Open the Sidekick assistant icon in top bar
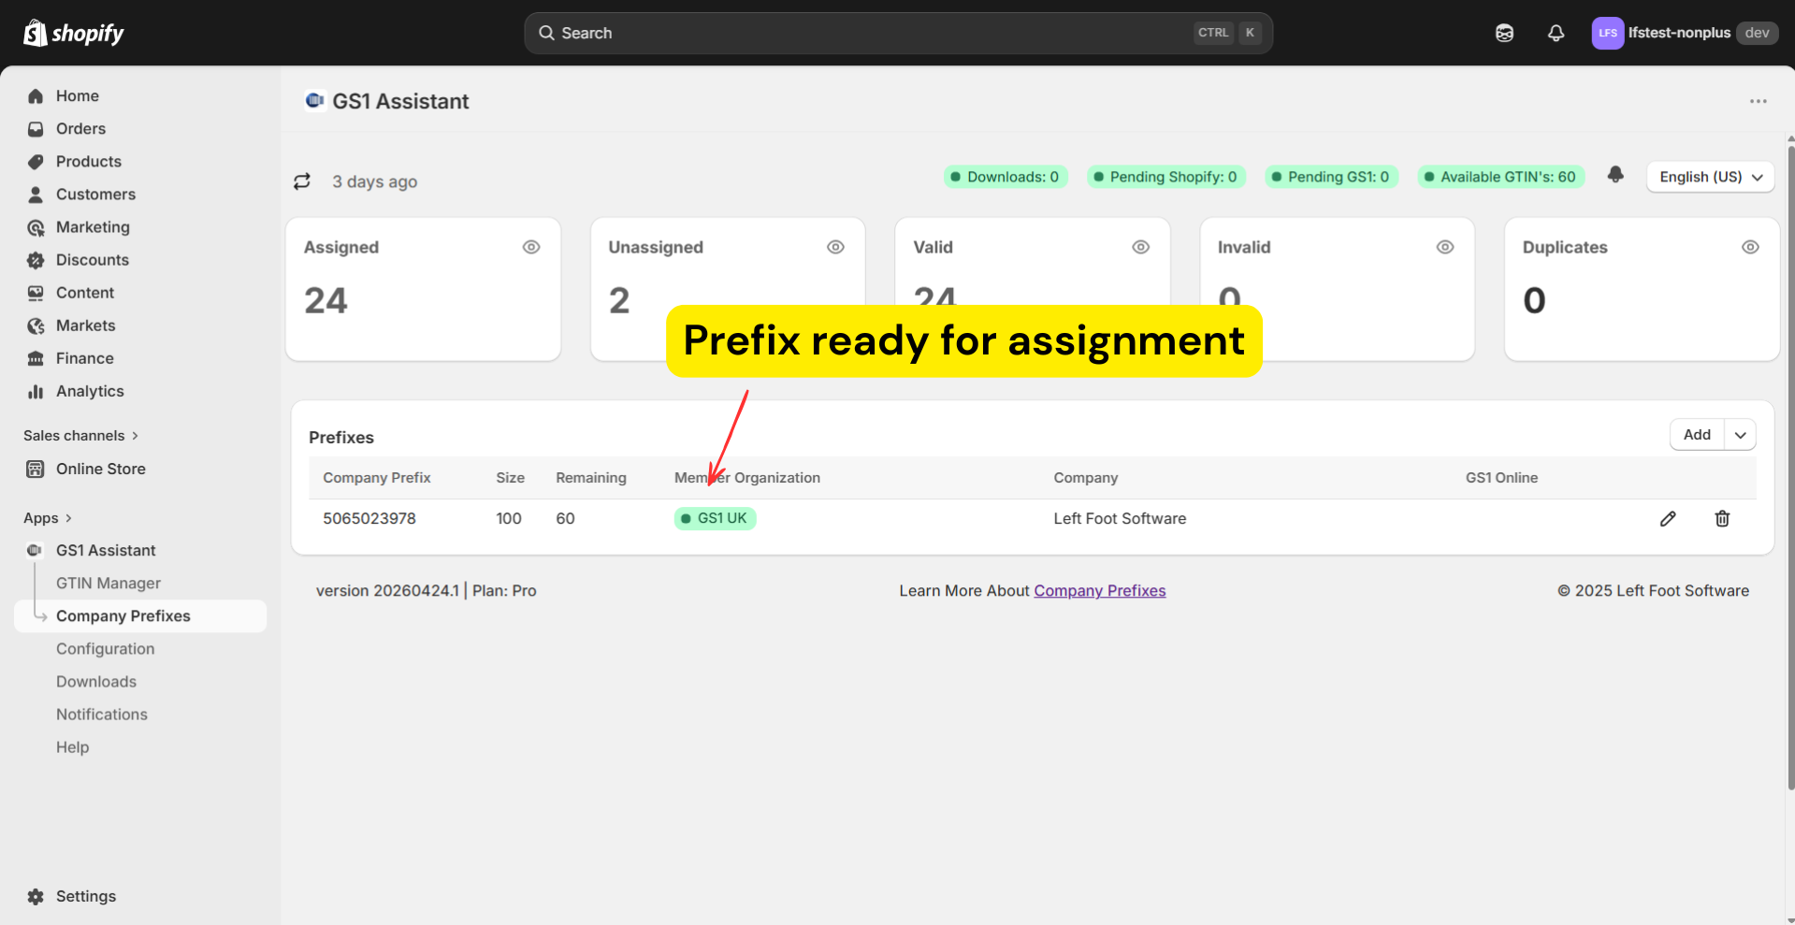Screen dimensions: 1795x925 (x=1504, y=33)
